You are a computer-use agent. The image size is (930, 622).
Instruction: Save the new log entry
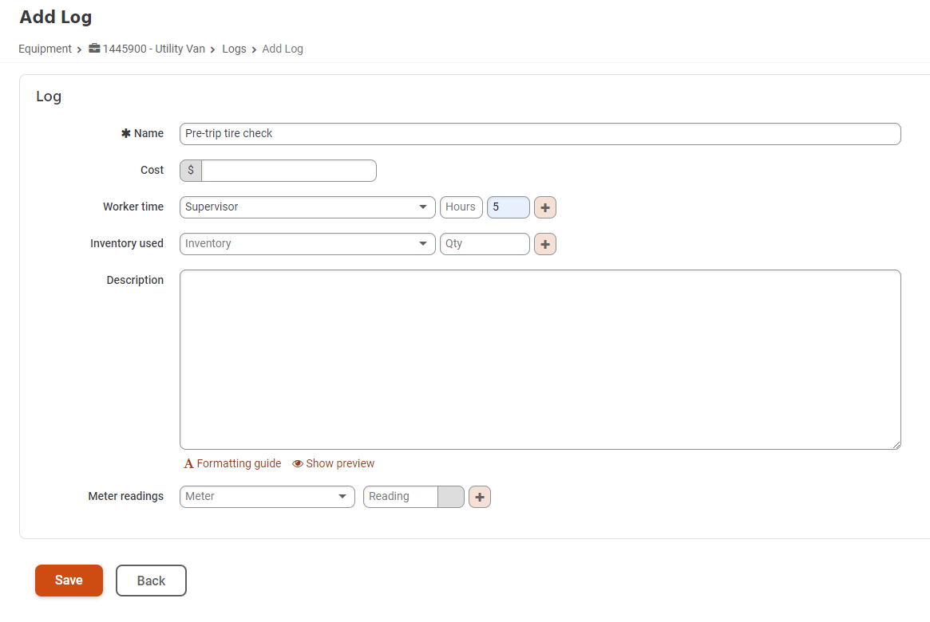tap(69, 581)
